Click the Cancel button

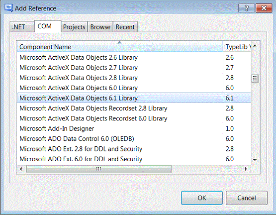247,198
